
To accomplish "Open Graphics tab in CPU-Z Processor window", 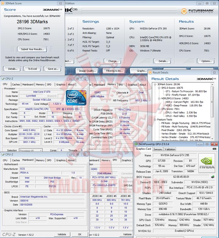I will (61, 85).
